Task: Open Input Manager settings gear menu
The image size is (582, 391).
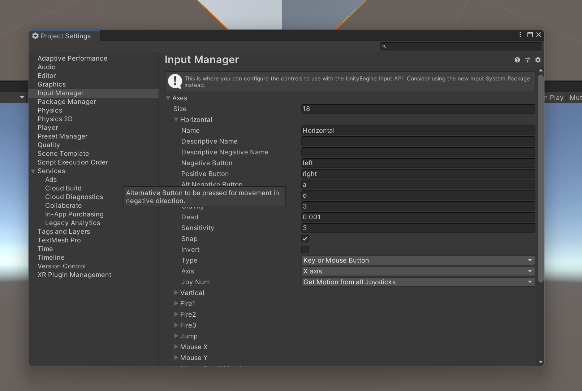Action: (538, 60)
